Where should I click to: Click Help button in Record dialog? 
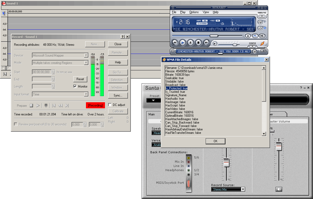point(118,62)
